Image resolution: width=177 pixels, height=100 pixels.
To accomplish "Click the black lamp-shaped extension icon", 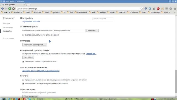I will pos(154,9).
